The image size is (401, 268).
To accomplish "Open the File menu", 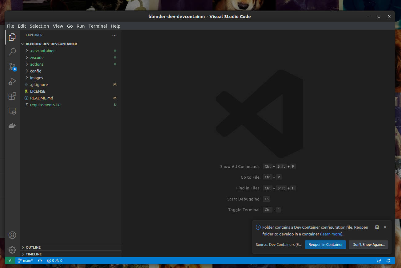I will coord(10,26).
